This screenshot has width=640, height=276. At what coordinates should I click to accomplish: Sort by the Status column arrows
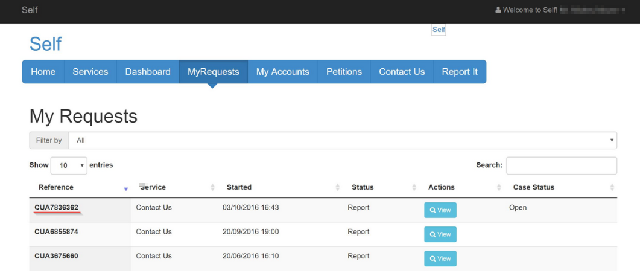(x=414, y=187)
